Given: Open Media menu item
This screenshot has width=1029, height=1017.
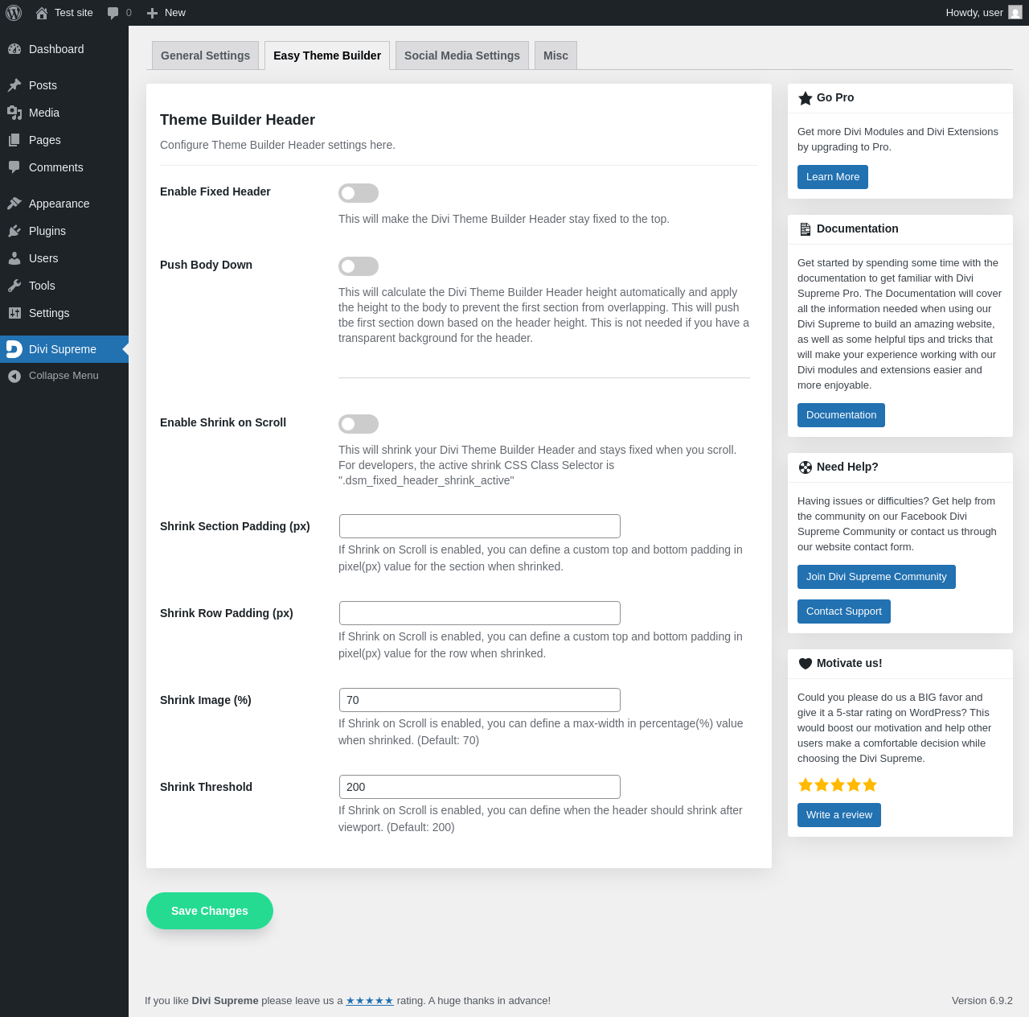Looking at the screenshot, I should 64,113.
